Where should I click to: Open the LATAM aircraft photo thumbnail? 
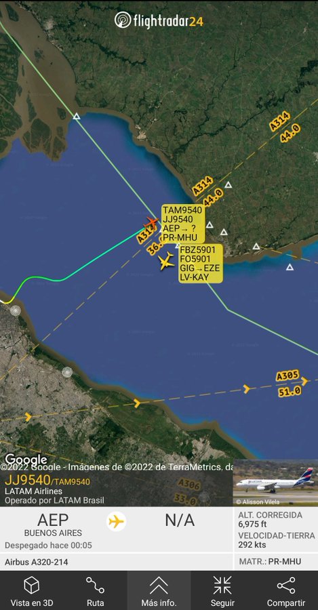pyautogui.click(x=275, y=483)
